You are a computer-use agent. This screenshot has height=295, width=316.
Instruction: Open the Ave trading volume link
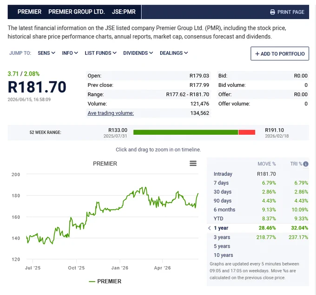tap(111, 113)
